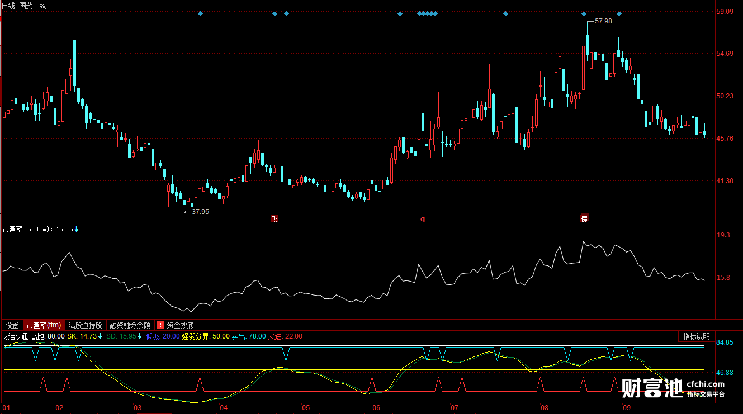
Task: Click the 03 month marker on the time axis
Action: tap(138, 408)
